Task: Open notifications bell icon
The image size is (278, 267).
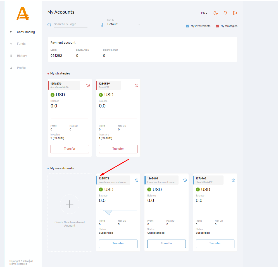Action: click(225, 13)
